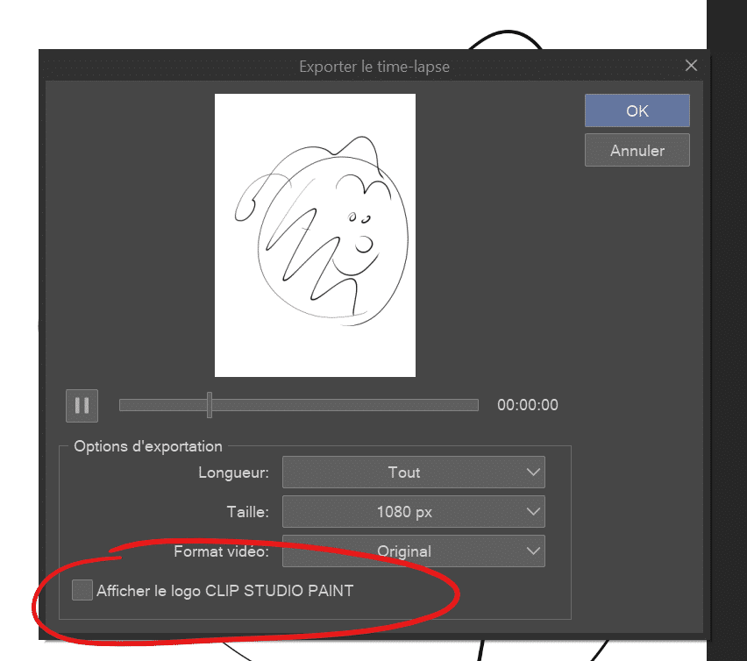Click the Exporter le time-lapse title bar
The height and width of the screenshot is (661, 747).
[374, 67]
